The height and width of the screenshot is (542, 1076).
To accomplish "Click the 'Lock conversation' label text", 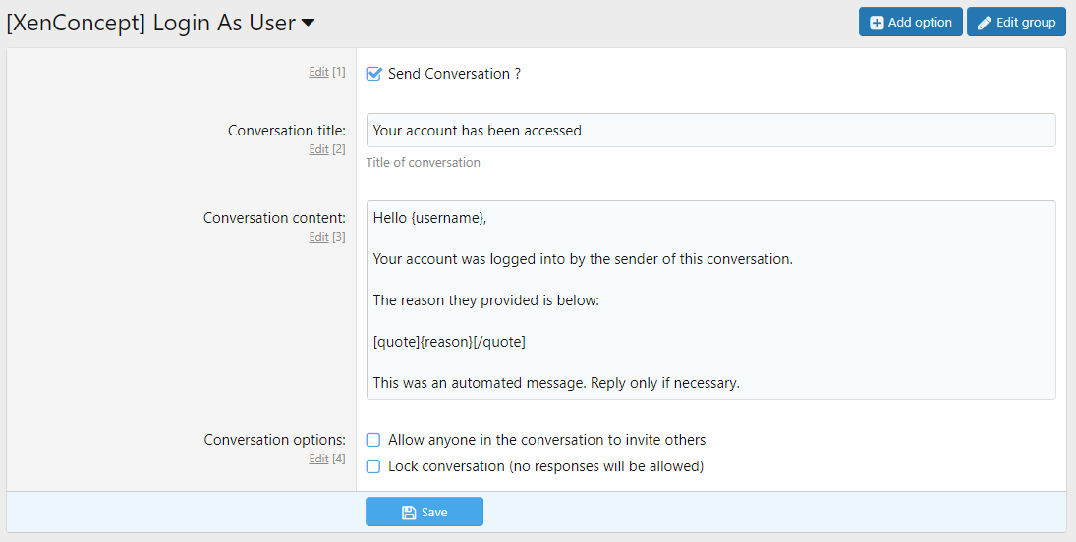I will 545,466.
